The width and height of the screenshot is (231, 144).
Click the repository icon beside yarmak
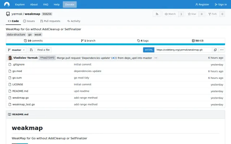(x=8, y=14)
